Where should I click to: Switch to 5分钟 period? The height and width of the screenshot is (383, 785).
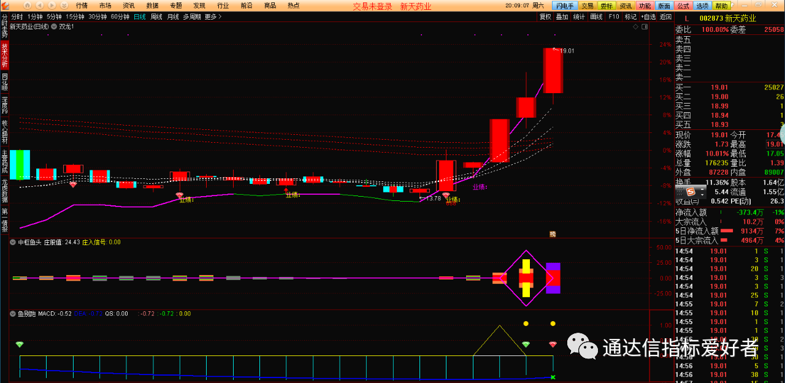(54, 17)
